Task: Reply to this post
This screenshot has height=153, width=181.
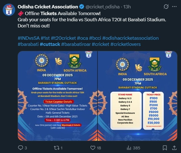Action: [x=20, y=147]
